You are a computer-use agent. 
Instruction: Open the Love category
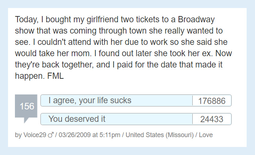pos(206,135)
